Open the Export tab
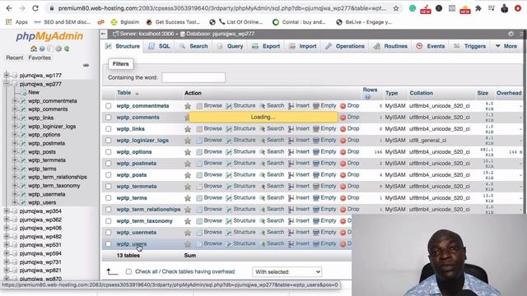The width and height of the screenshot is (527, 296). 266,46
